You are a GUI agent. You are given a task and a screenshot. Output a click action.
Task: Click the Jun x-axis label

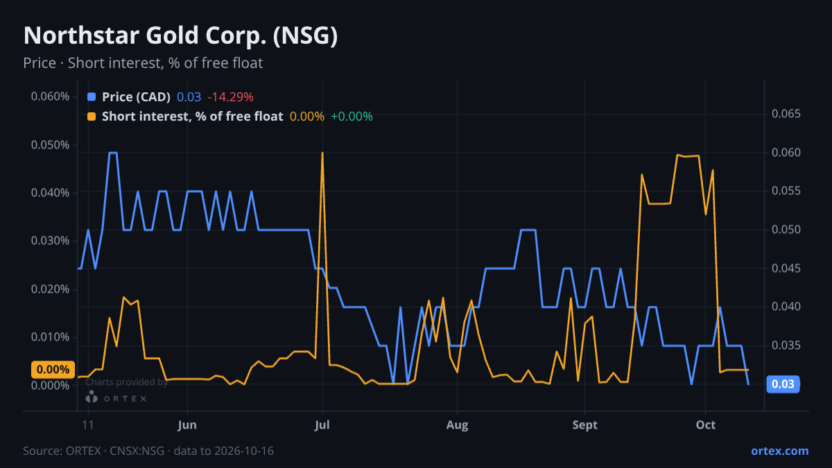tap(187, 425)
